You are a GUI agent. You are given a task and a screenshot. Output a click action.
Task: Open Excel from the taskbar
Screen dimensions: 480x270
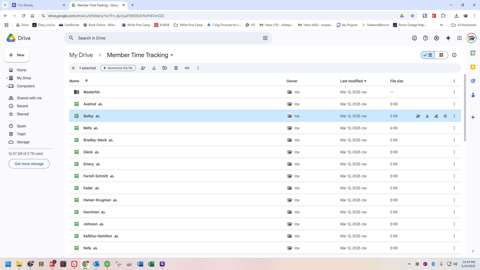pos(151,264)
